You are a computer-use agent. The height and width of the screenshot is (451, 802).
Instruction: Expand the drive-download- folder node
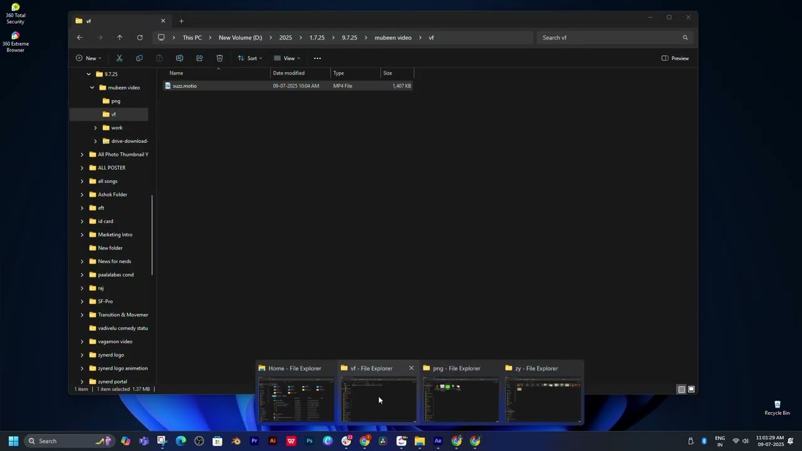[x=95, y=141]
